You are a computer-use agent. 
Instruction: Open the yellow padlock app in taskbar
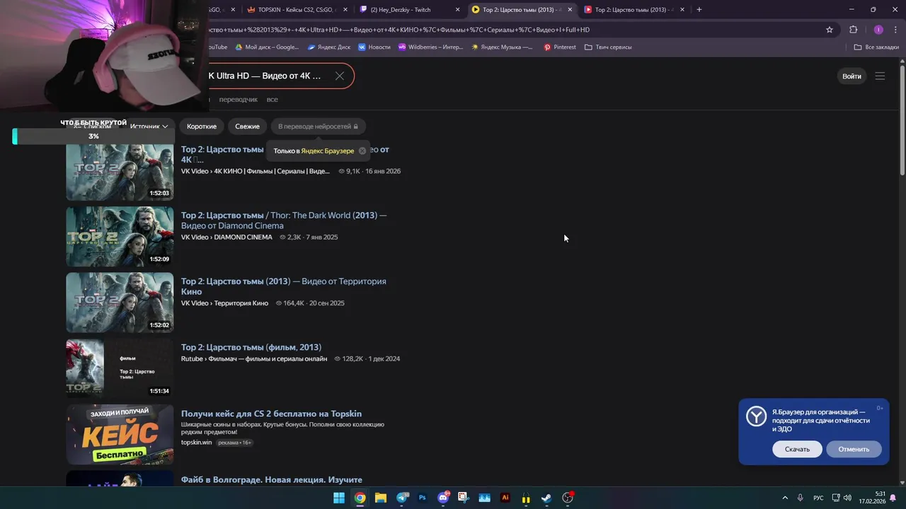[526, 498]
